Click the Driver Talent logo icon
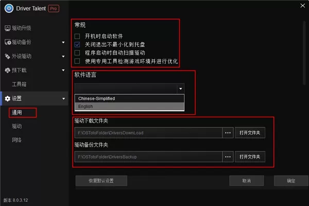The image size is (309, 206). coord(9,8)
